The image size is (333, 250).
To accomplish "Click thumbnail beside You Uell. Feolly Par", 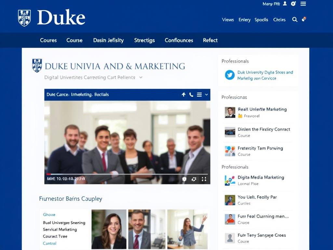I will tap(230, 200).
